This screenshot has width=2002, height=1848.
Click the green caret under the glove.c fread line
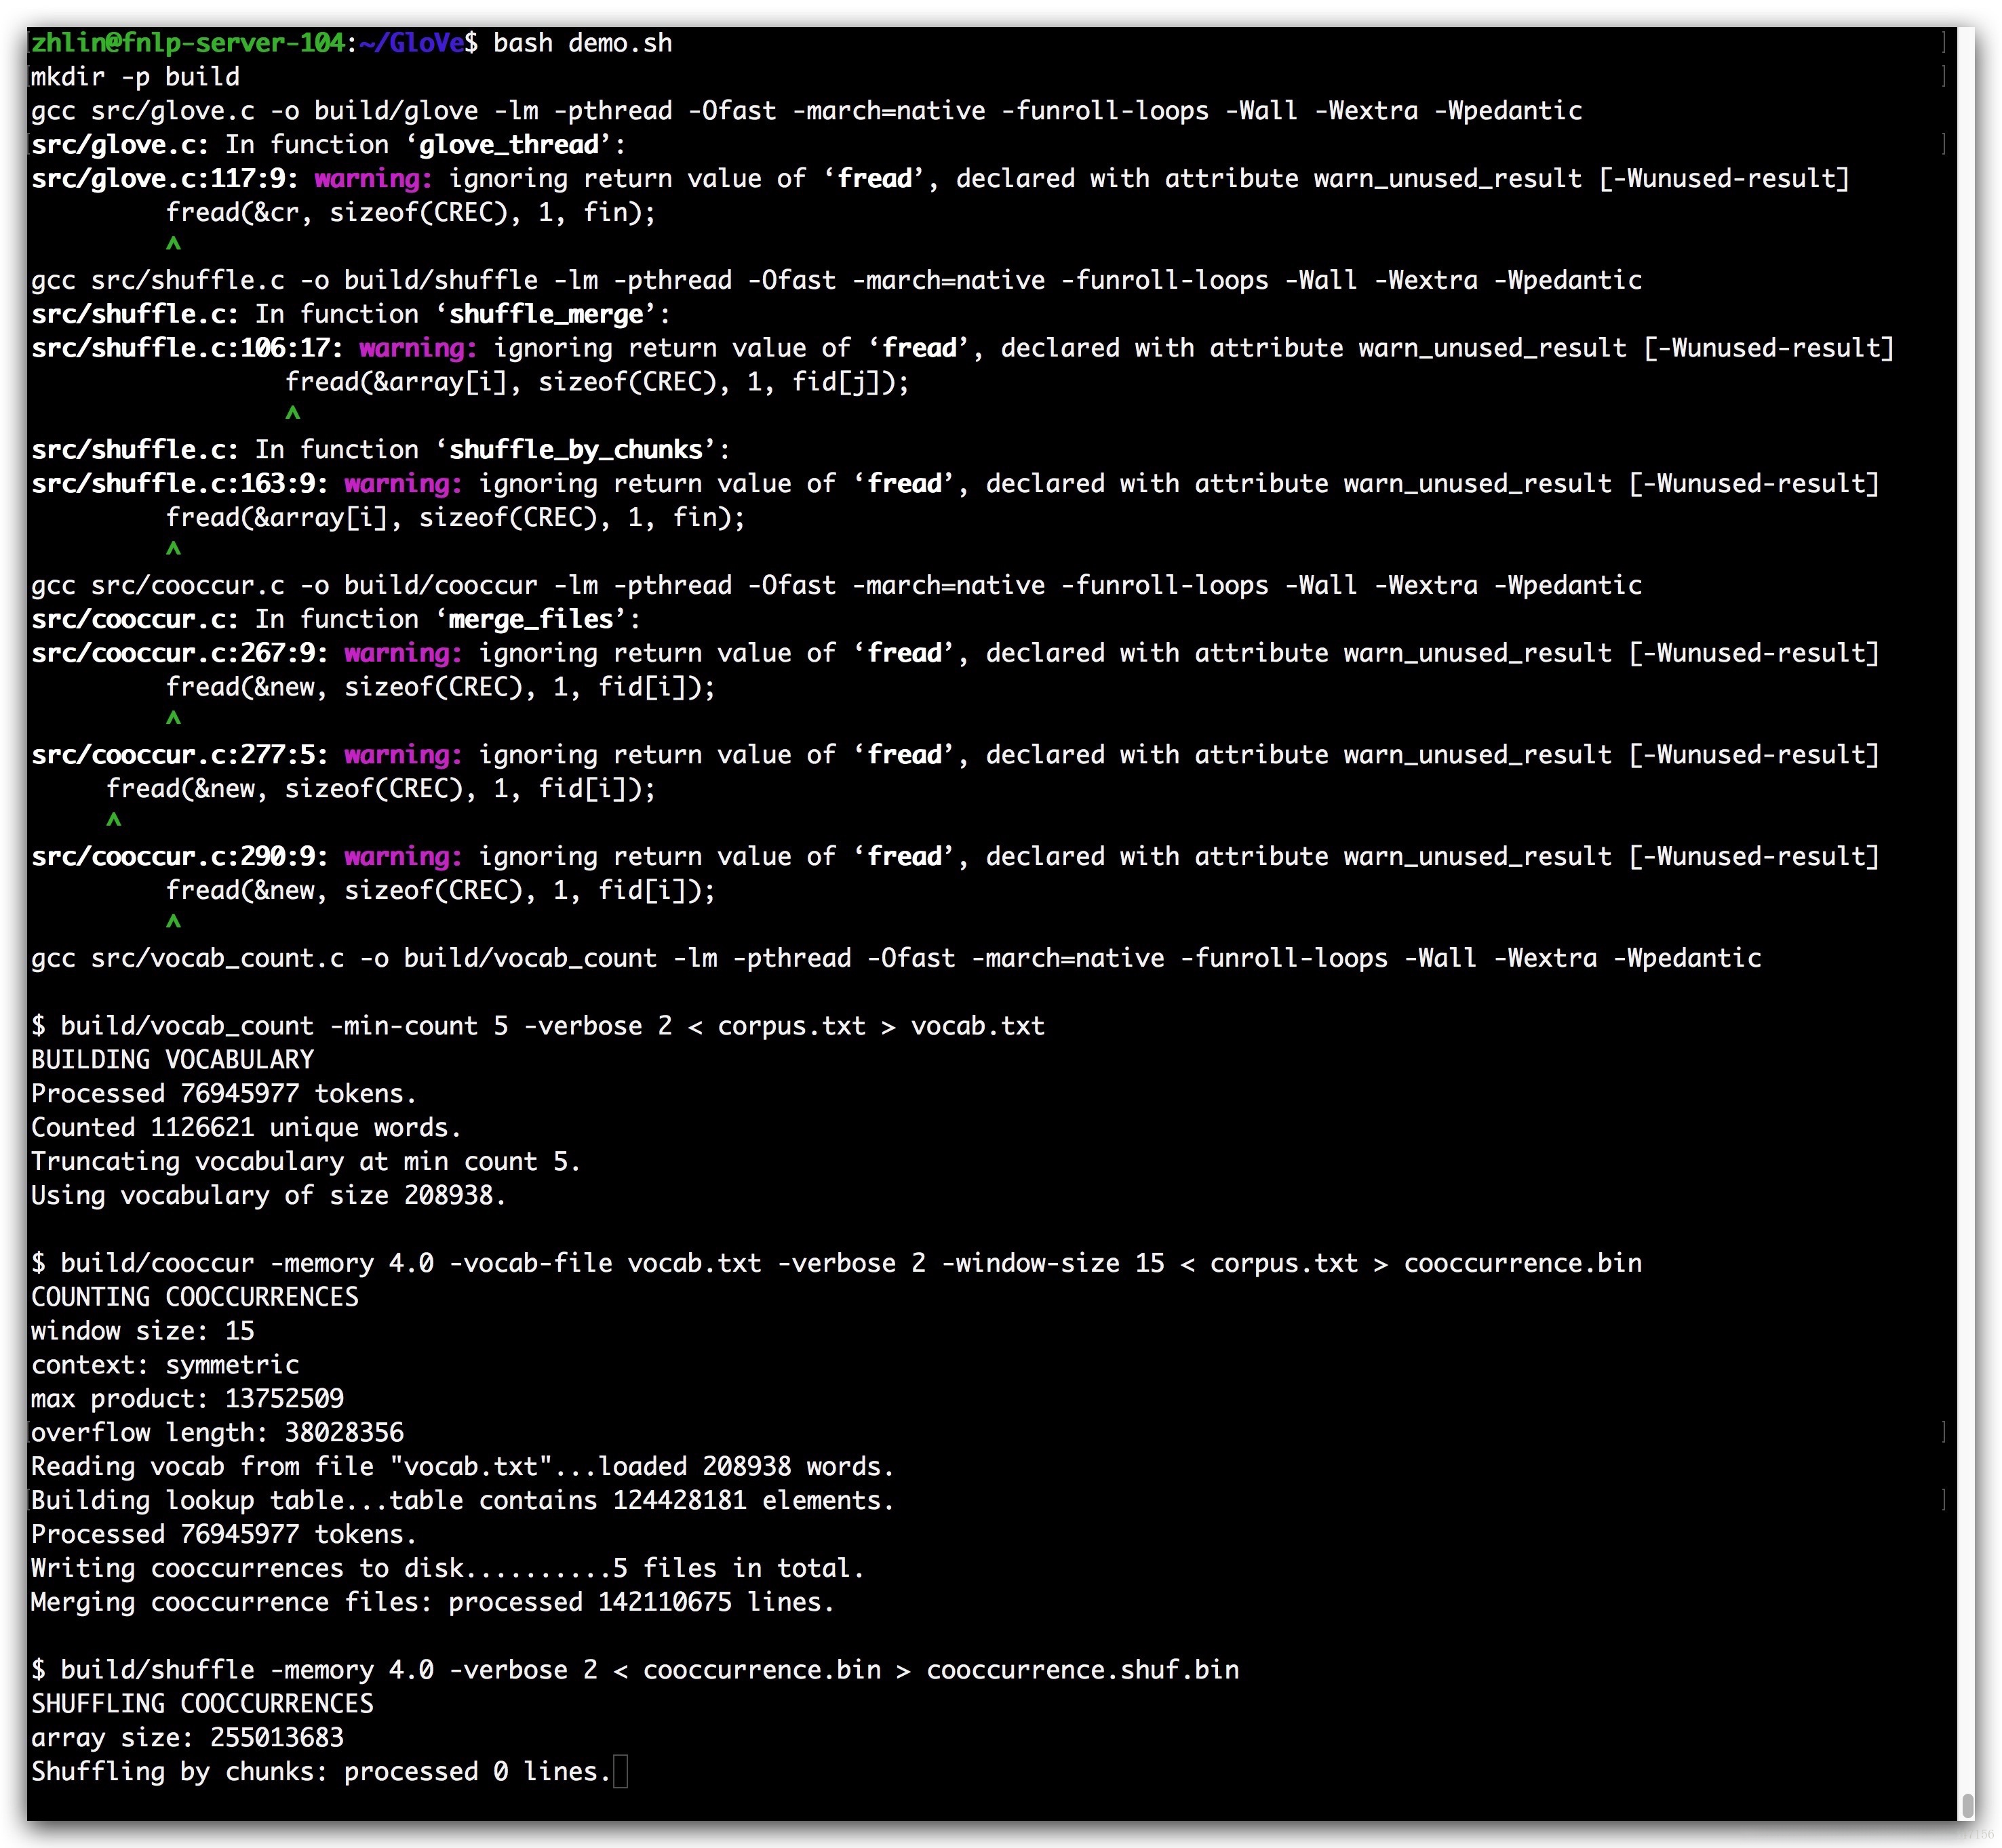[x=173, y=243]
